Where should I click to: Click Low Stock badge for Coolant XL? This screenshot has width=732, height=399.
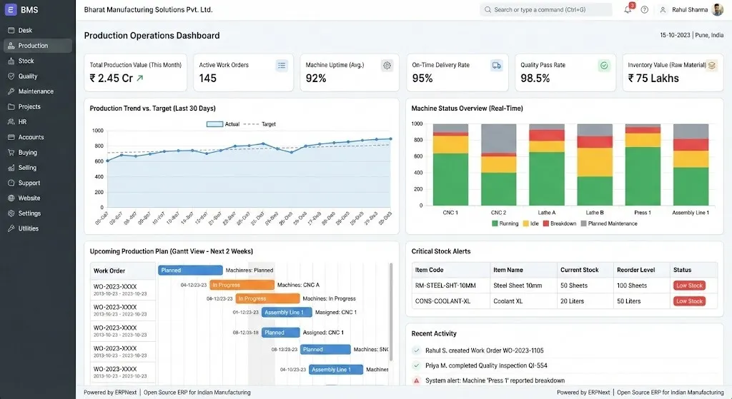(x=689, y=301)
